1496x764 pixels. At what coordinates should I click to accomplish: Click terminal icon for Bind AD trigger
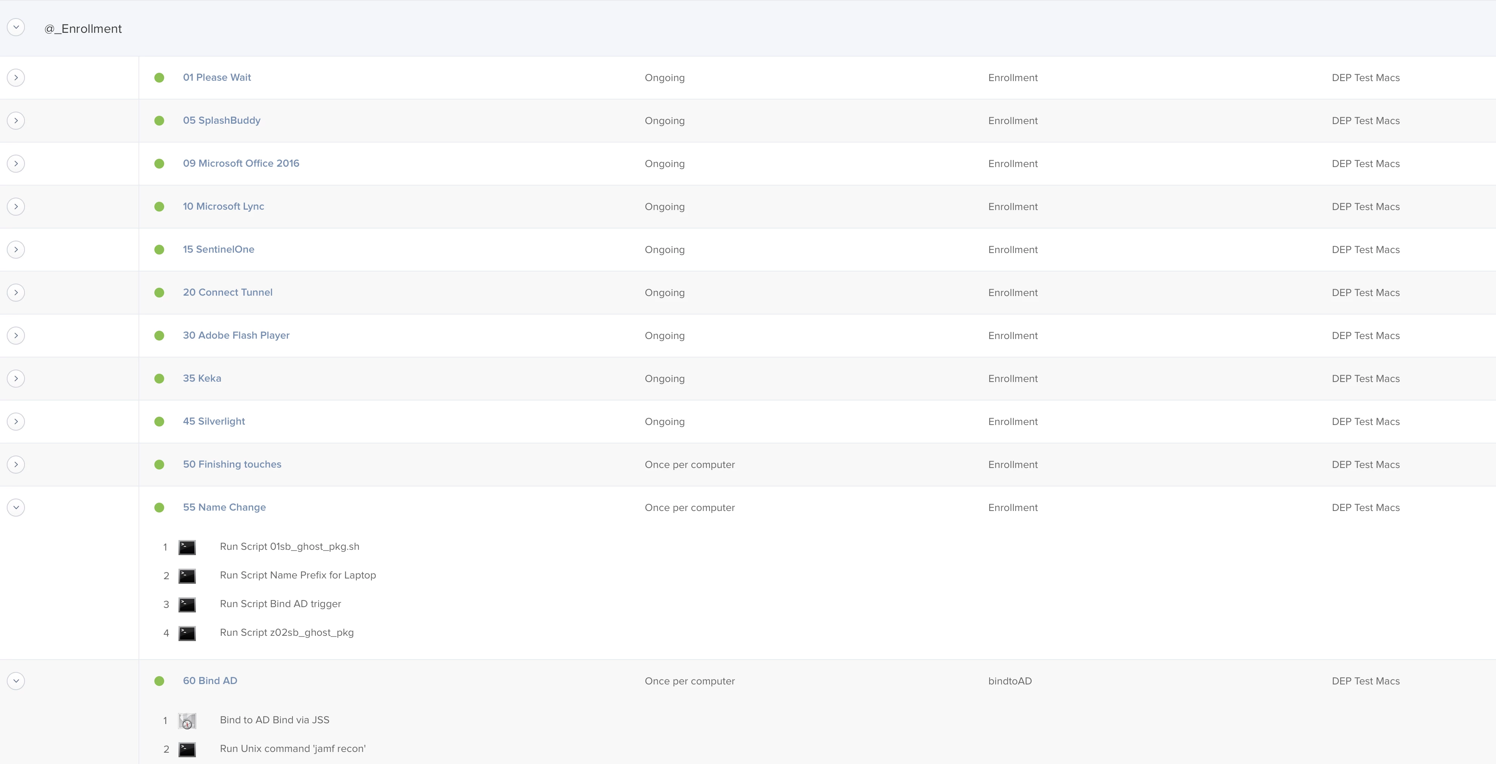[187, 604]
